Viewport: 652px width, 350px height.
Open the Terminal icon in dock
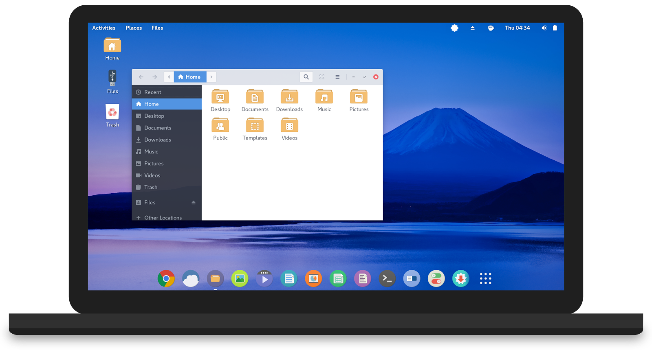387,279
